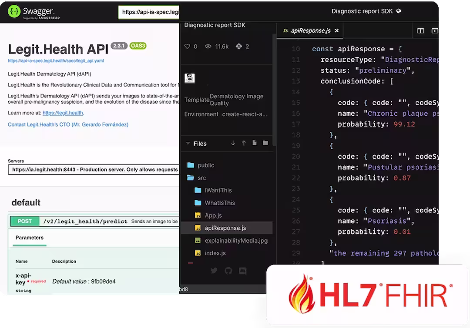Click the Contact Legit.Health's CTO link
The height and width of the screenshot is (328, 470).
[67, 124]
